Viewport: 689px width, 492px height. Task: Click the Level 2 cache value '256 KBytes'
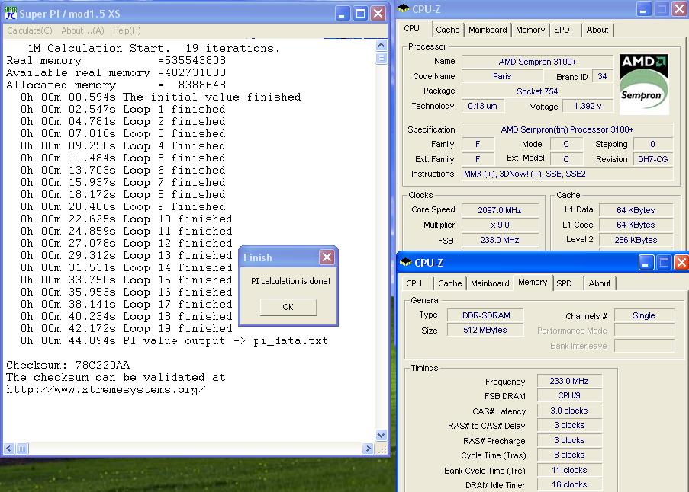[x=636, y=240]
